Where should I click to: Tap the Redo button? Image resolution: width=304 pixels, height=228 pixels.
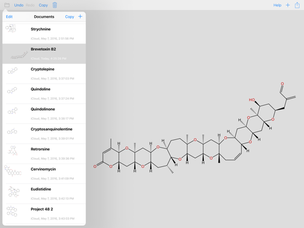pos(30,6)
